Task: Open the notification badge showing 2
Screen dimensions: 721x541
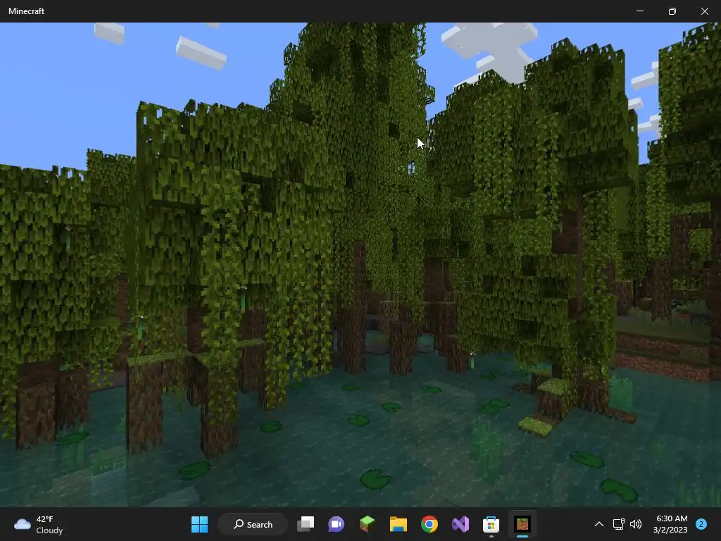Action: 701,524
